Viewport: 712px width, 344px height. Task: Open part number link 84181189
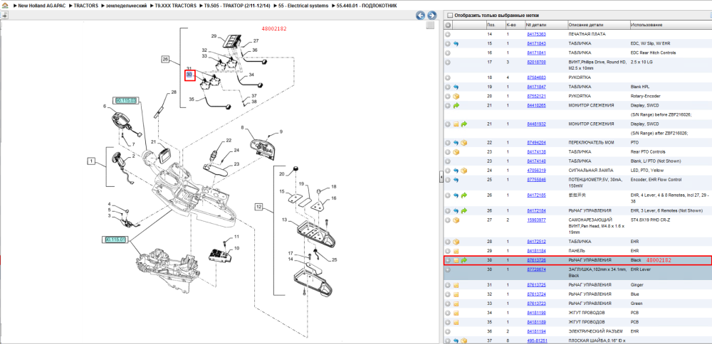[x=536, y=322]
